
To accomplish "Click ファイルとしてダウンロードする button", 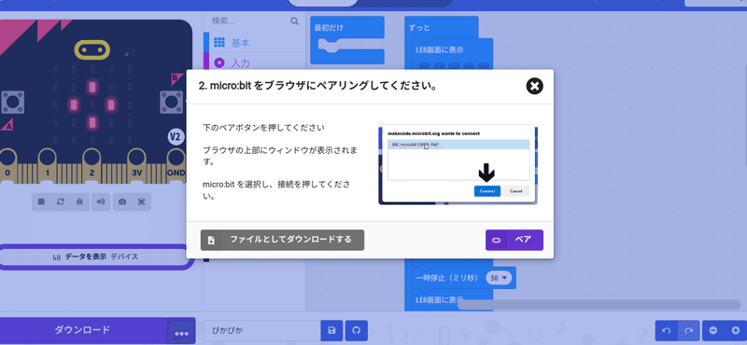I will point(282,240).
